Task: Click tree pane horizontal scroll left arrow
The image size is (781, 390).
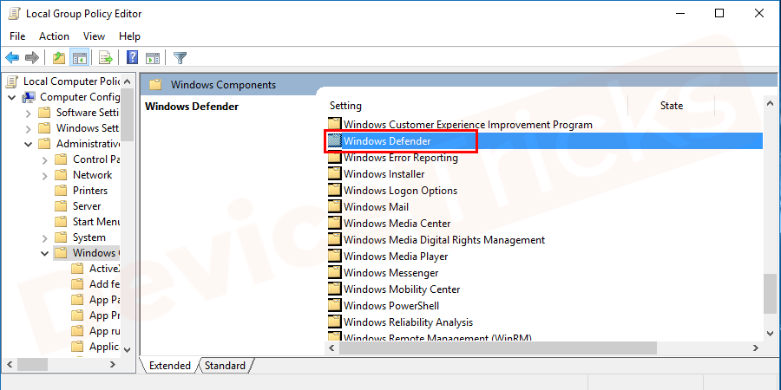Action: tap(10, 365)
